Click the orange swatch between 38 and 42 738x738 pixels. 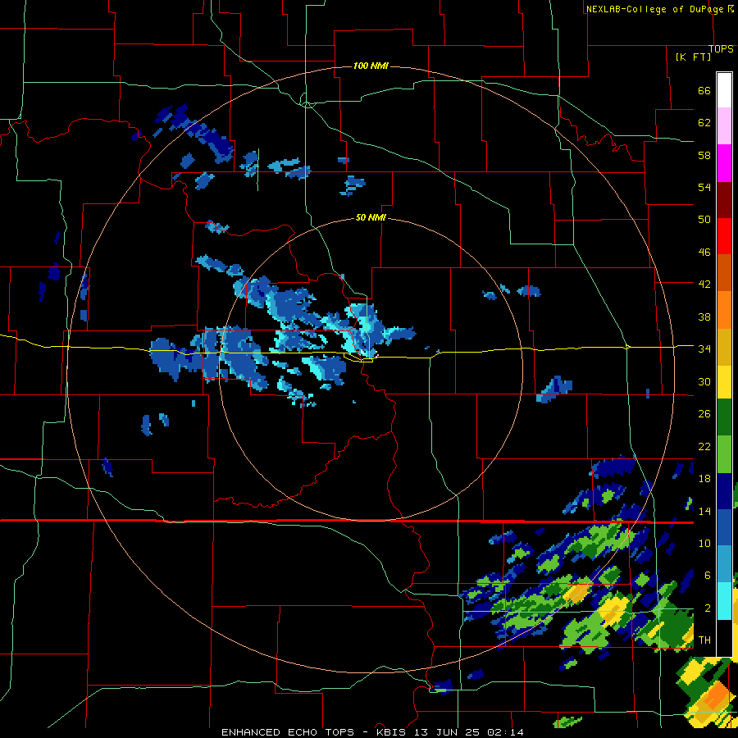(724, 310)
